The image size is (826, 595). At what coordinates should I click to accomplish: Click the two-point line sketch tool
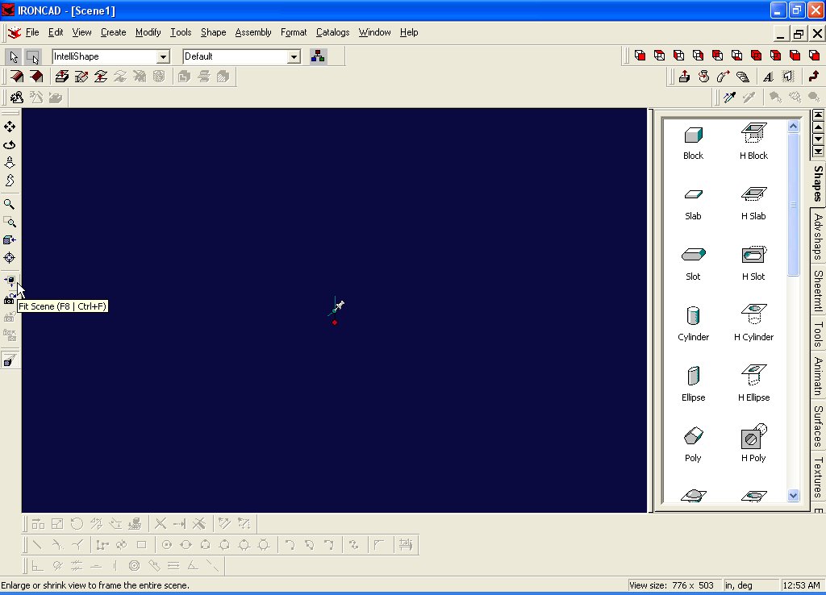37,544
